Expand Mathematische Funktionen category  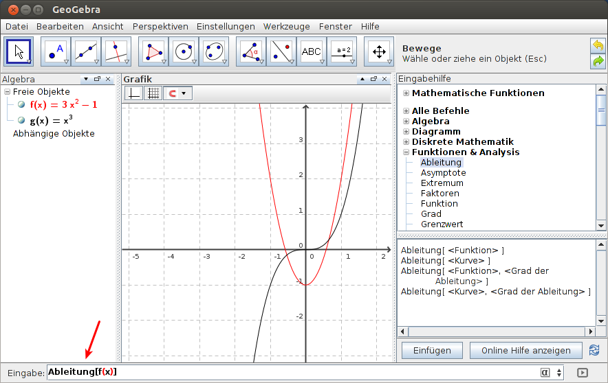(x=406, y=93)
